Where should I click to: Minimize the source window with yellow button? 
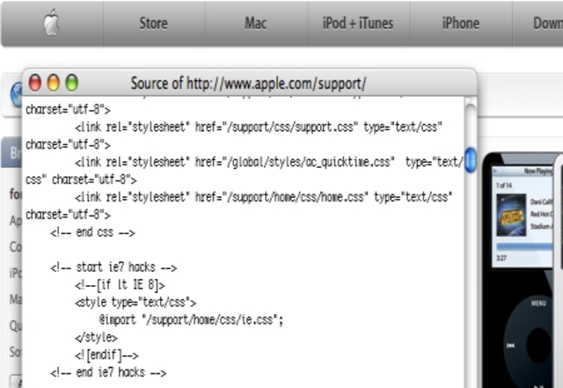54,83
